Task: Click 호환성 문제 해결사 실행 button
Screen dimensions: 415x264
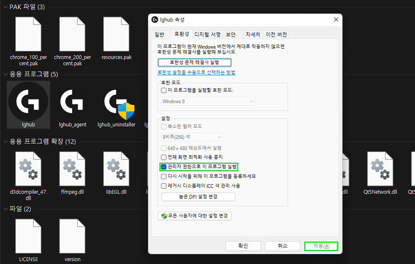Action: pyautogui.click(x=194, y=62)
